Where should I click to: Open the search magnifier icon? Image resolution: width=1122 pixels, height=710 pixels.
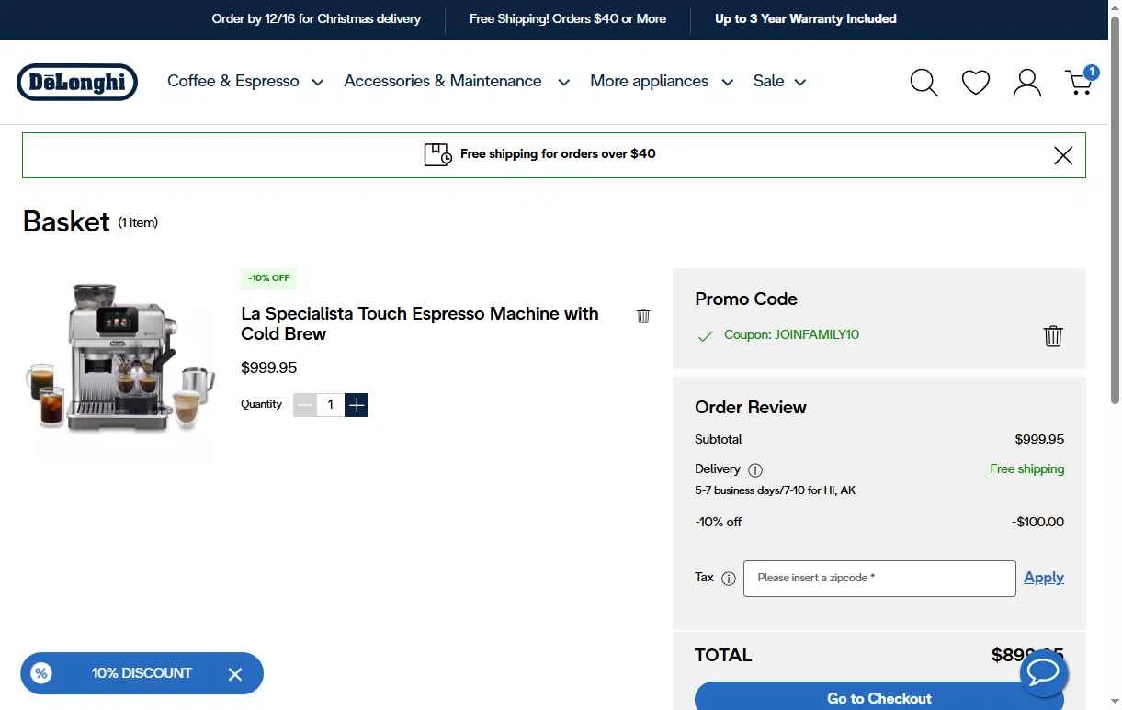tap(924, 83)
